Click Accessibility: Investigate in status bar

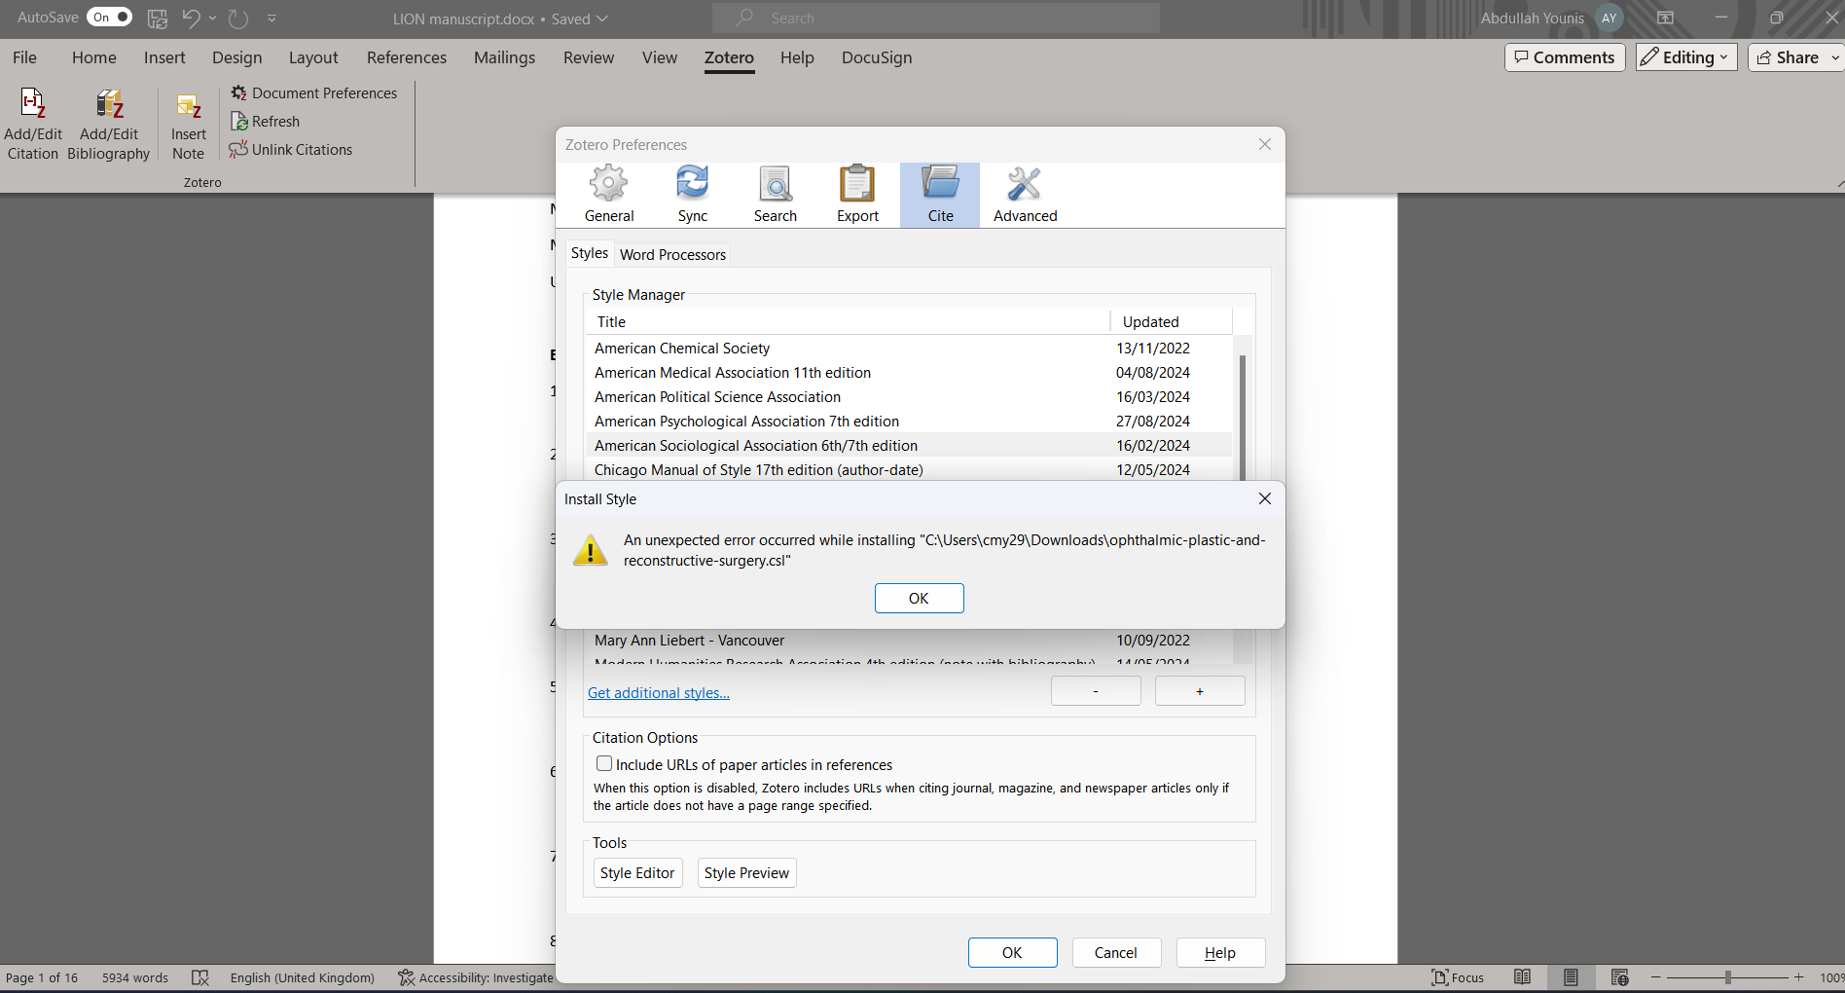tap(476, 977)
